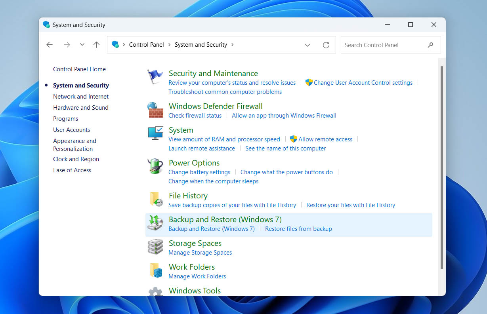Image resolution: width=487 pixels, height=314 pixels.
Task: Click the Security and Maintenance flag icon
Action: [155, 76]
